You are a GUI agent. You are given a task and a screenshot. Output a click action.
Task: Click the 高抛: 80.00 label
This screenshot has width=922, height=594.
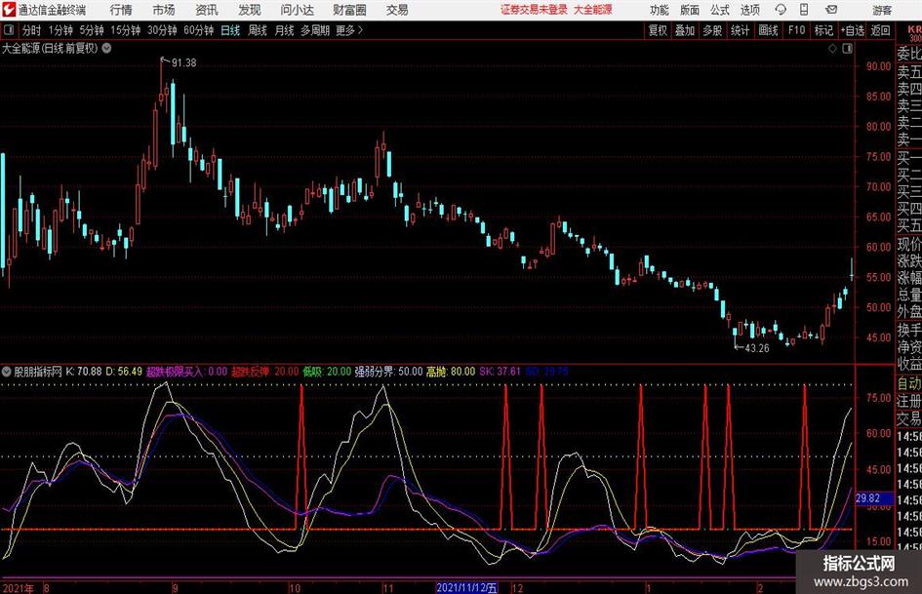tap(451, 372)
